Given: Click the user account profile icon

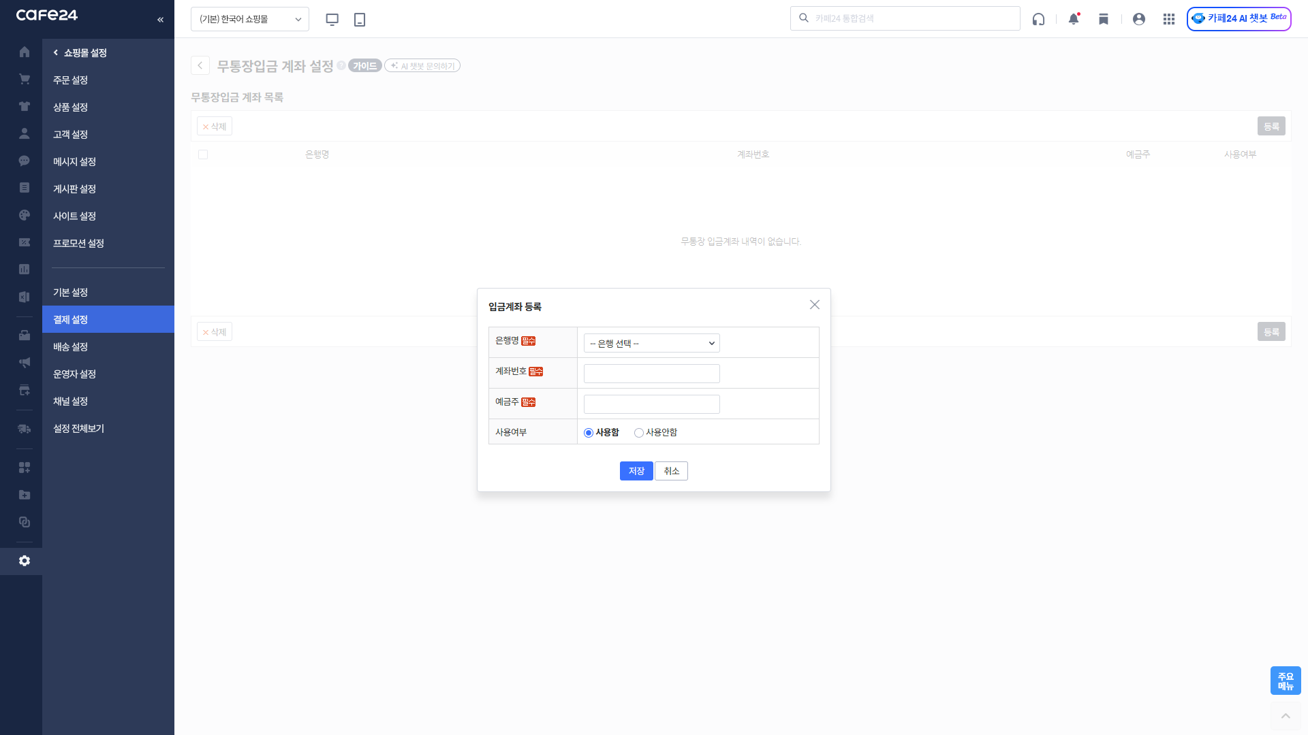Looking at the screenshot, I should click(1139, 19).
